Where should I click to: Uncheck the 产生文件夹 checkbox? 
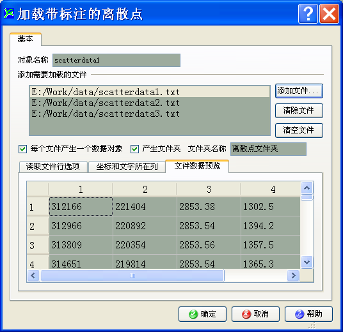click(x=134, y=149)
